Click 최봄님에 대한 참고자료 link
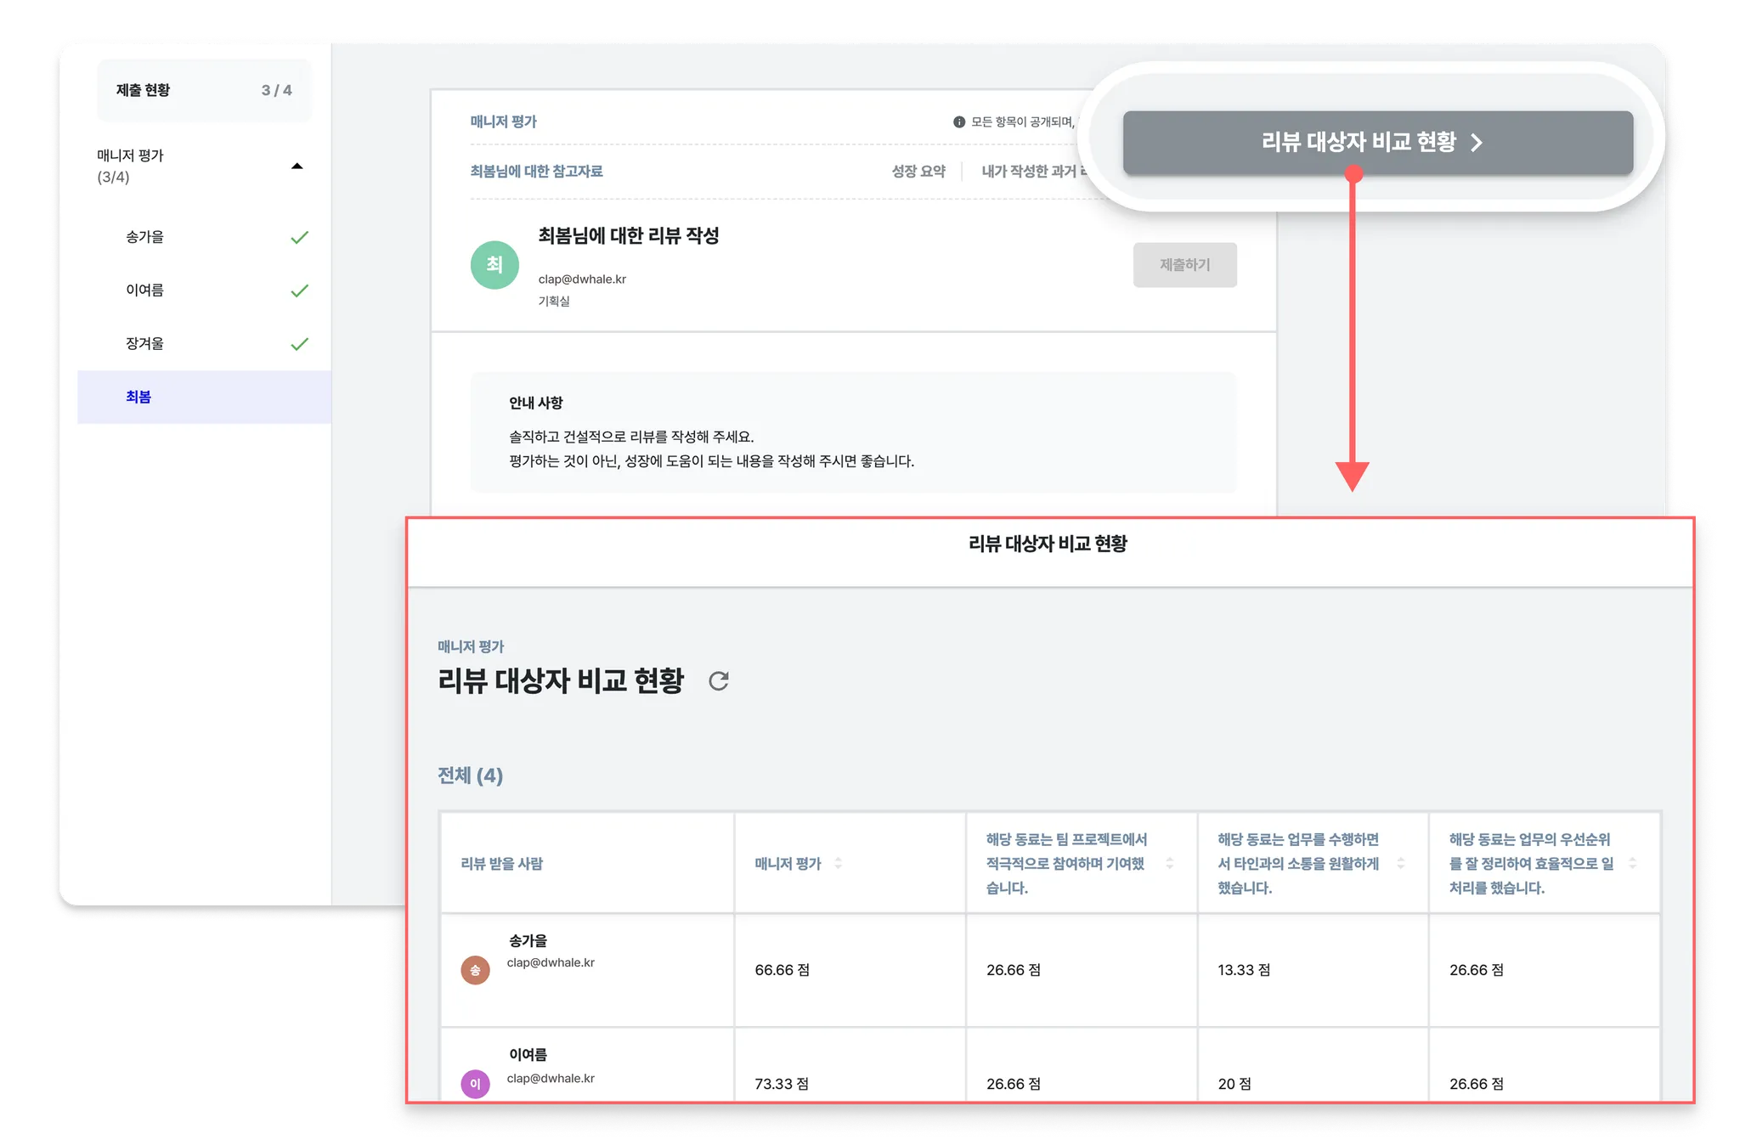This screenshot has width=1740, height=1145. tap(536, 172)
